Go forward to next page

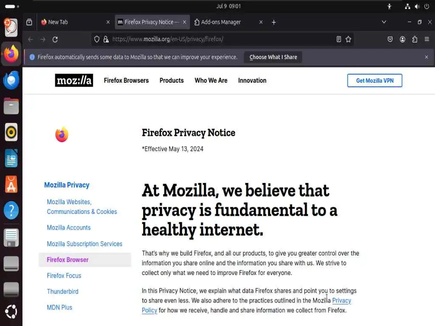click(x=43, y=39)
